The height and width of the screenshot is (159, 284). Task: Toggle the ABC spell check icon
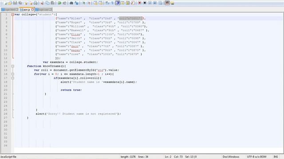point(167,3)
